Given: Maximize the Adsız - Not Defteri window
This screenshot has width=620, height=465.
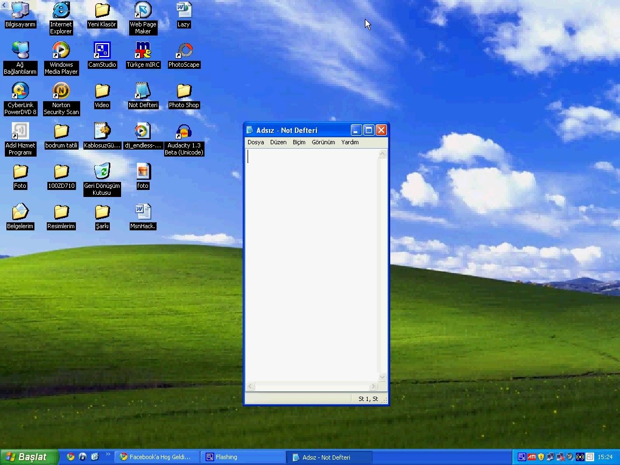Looking at the screenshot, I should tap(369, 130).
